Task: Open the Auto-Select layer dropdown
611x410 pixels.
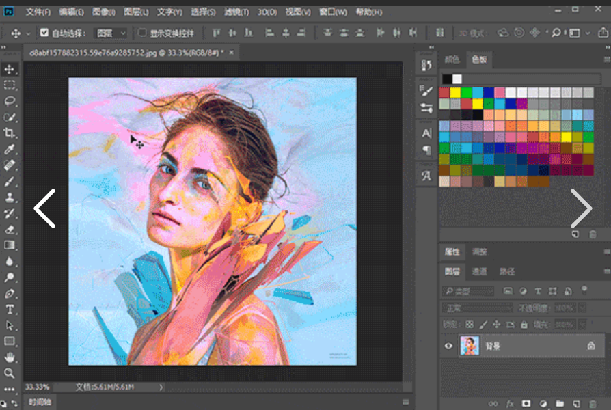Action: coord(111,33)
